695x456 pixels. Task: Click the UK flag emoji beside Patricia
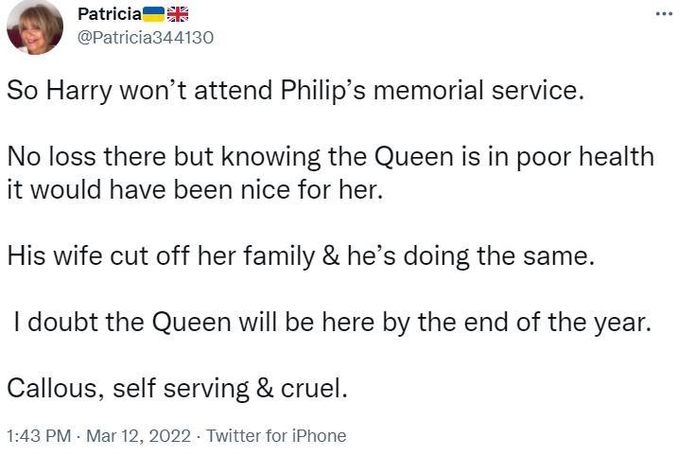pyautogui.click(x=179, y=14)
